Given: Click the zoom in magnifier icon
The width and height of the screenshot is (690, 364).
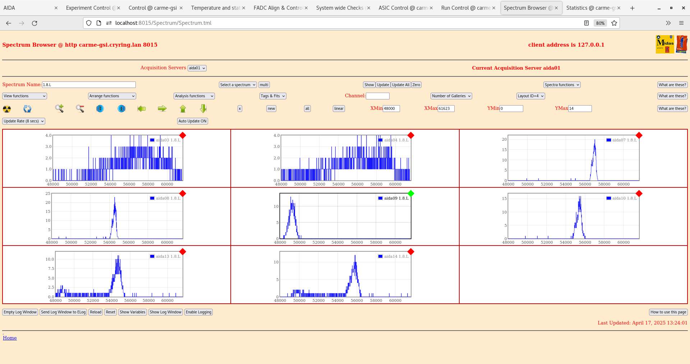Looking at the screenshot, I should (x=59, y=108).
